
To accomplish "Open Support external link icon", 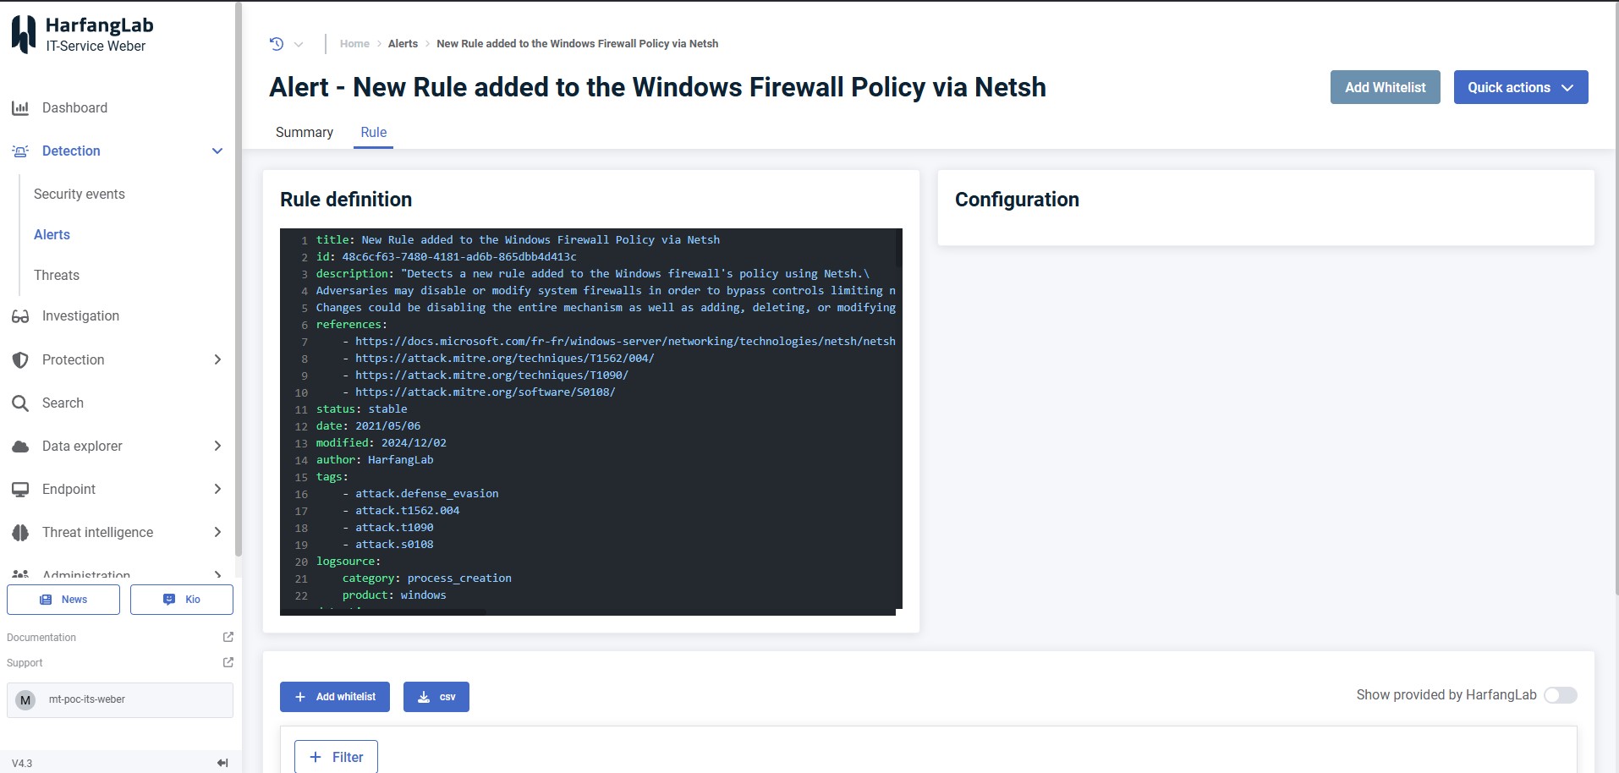I will click(228, 662).
